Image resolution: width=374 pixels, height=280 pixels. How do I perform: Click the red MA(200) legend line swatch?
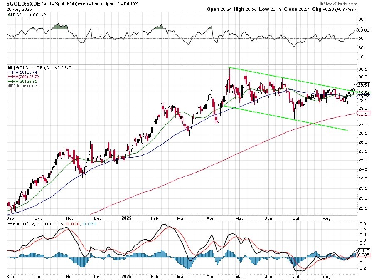10,77
